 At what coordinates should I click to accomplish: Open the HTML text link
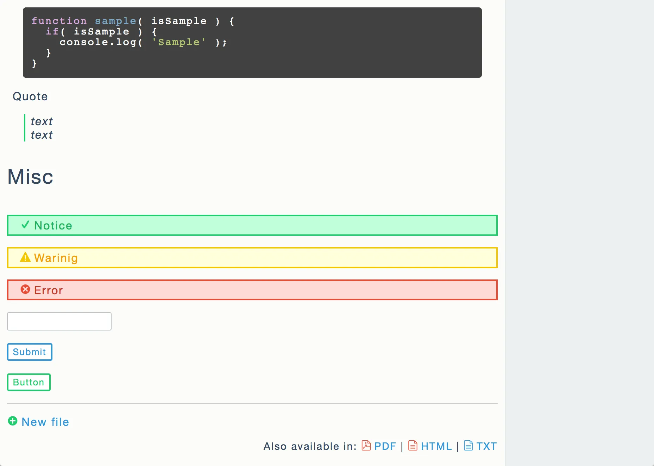[x=436, y=446]
